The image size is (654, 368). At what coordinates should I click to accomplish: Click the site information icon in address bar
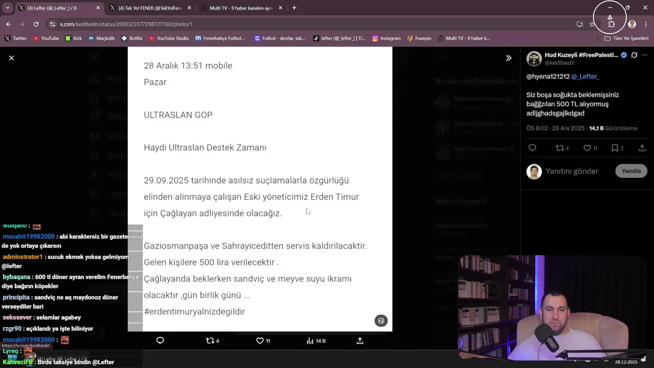pos(52,24)
